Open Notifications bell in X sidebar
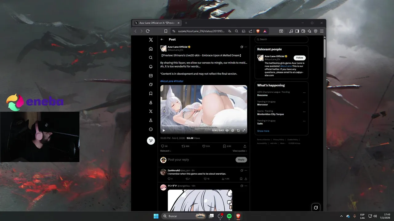The height and width of the screenshot is (221, 394). coord(151,67)
